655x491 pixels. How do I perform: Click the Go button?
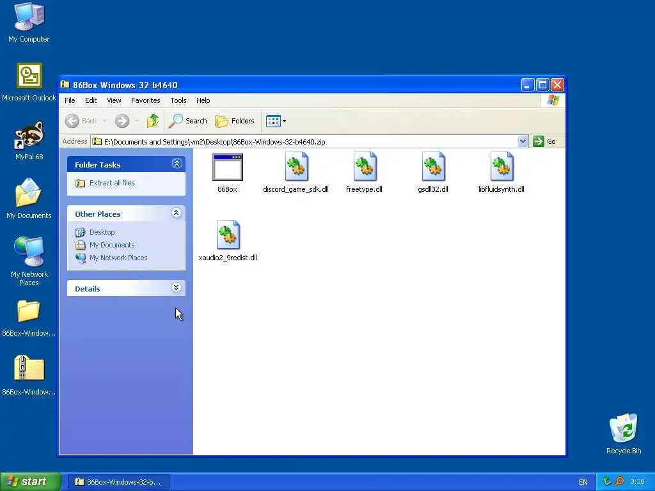pos(545,141)
